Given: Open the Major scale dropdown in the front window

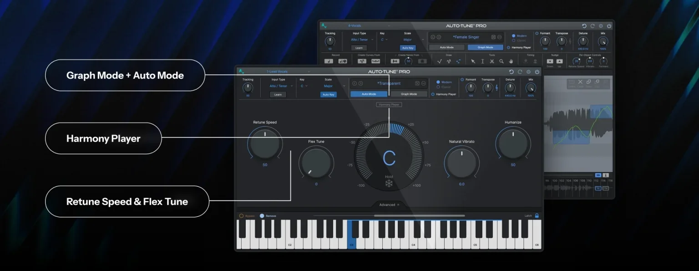Looking at the screenshot, I should (x=334, y=86).
